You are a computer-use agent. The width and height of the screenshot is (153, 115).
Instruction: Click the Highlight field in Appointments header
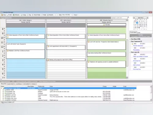click(x=119, y=18)
